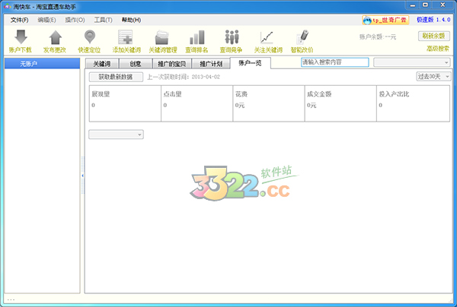The image size is (457, 307).
Task: Click the 获取最新数据 button
Action: [x=116, y=77]
